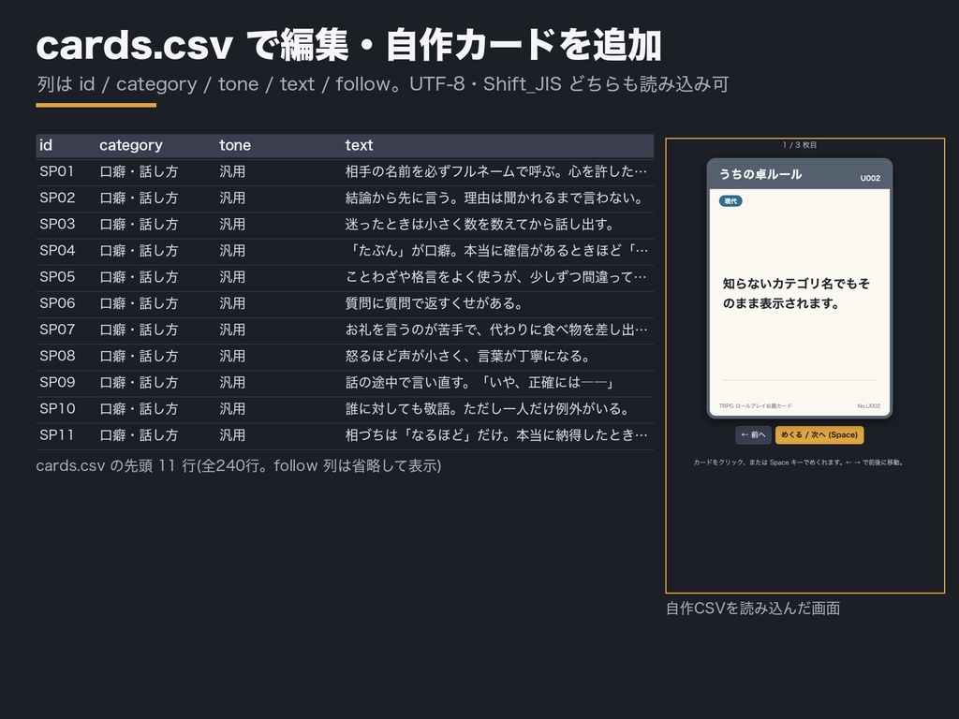The height and width of the screenshot is (719, 959).
Task: Click caption 自作CSVを読み込んだ画面
Action: coord(753,609)
